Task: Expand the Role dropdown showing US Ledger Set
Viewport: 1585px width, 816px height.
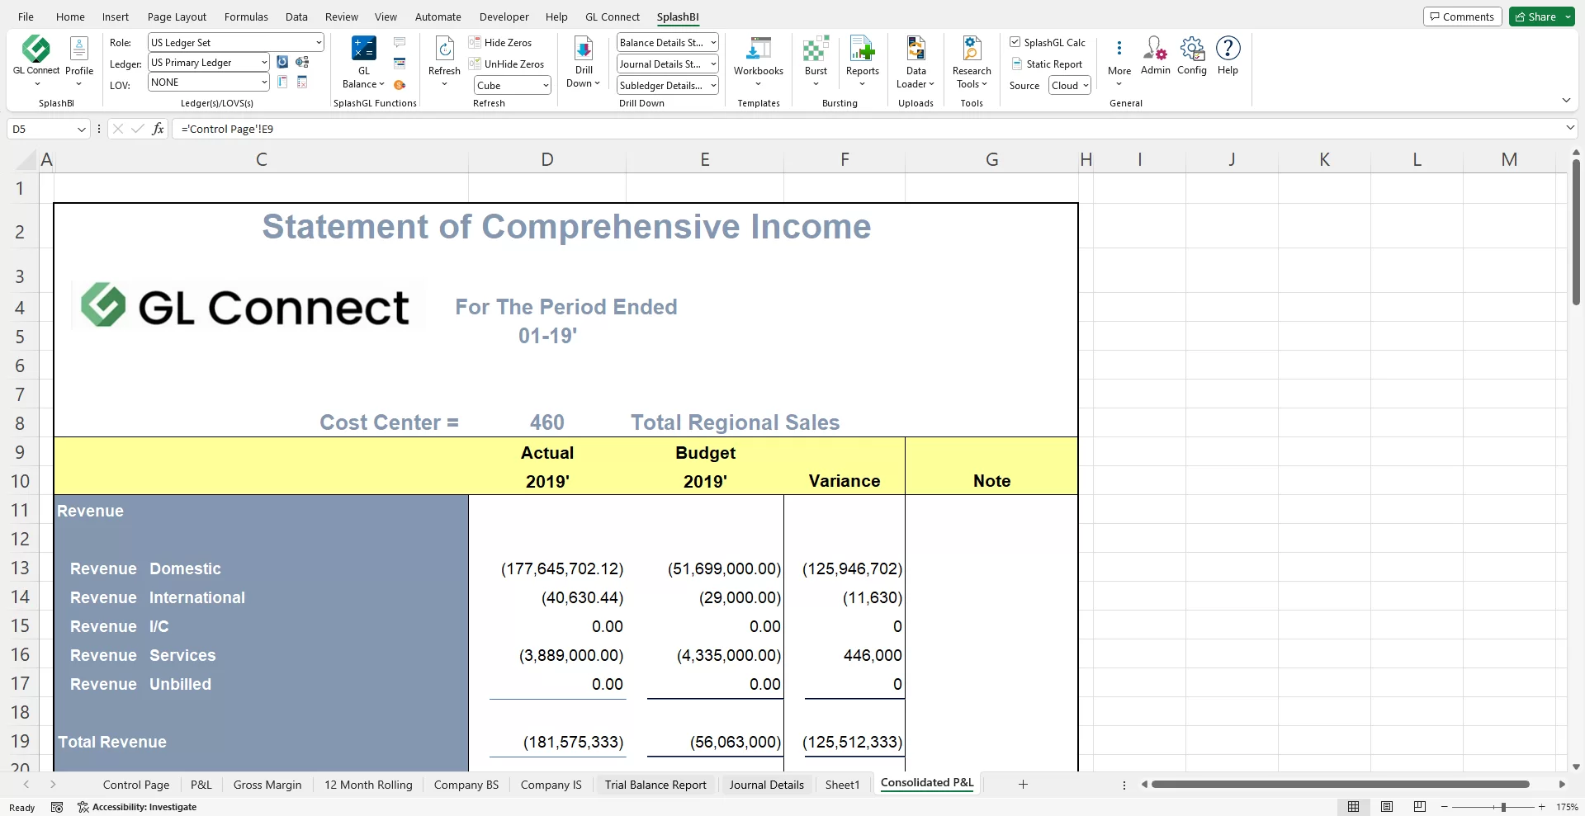Action: coord(319,43)
